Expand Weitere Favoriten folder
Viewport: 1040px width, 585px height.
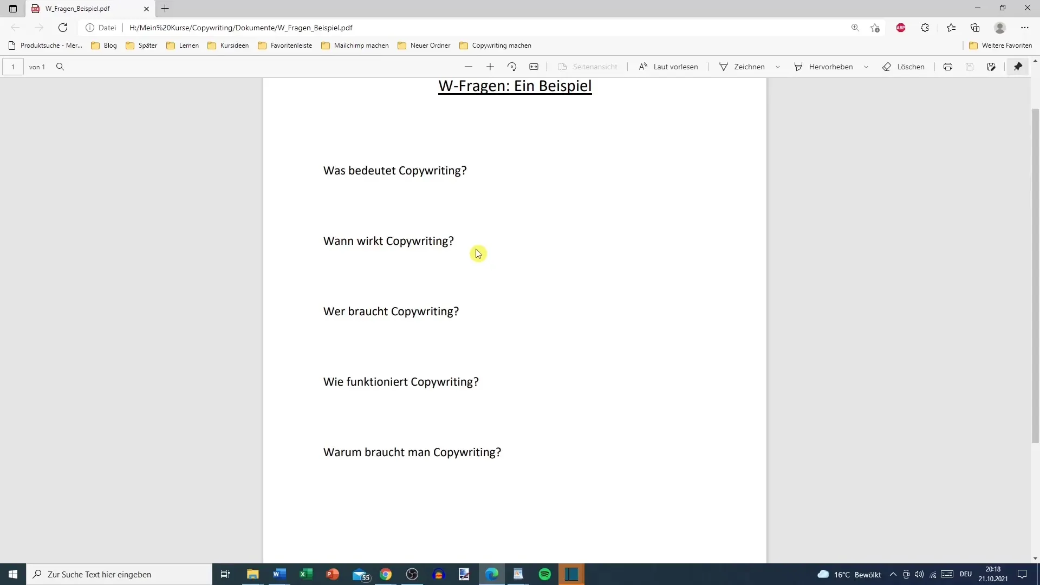tap(1000, 45)
